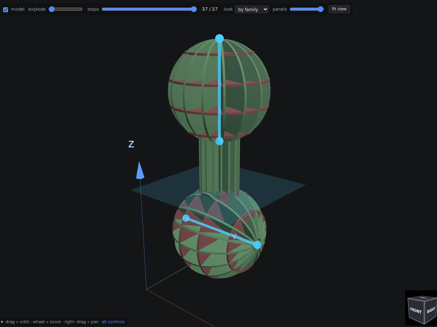Screen dimensions: 437x327
Task: Click the 'steps' label text
Action: [x=93, y=9]
